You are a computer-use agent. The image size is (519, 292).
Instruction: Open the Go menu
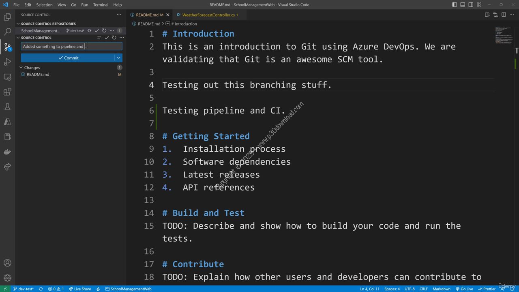point(73,4)
